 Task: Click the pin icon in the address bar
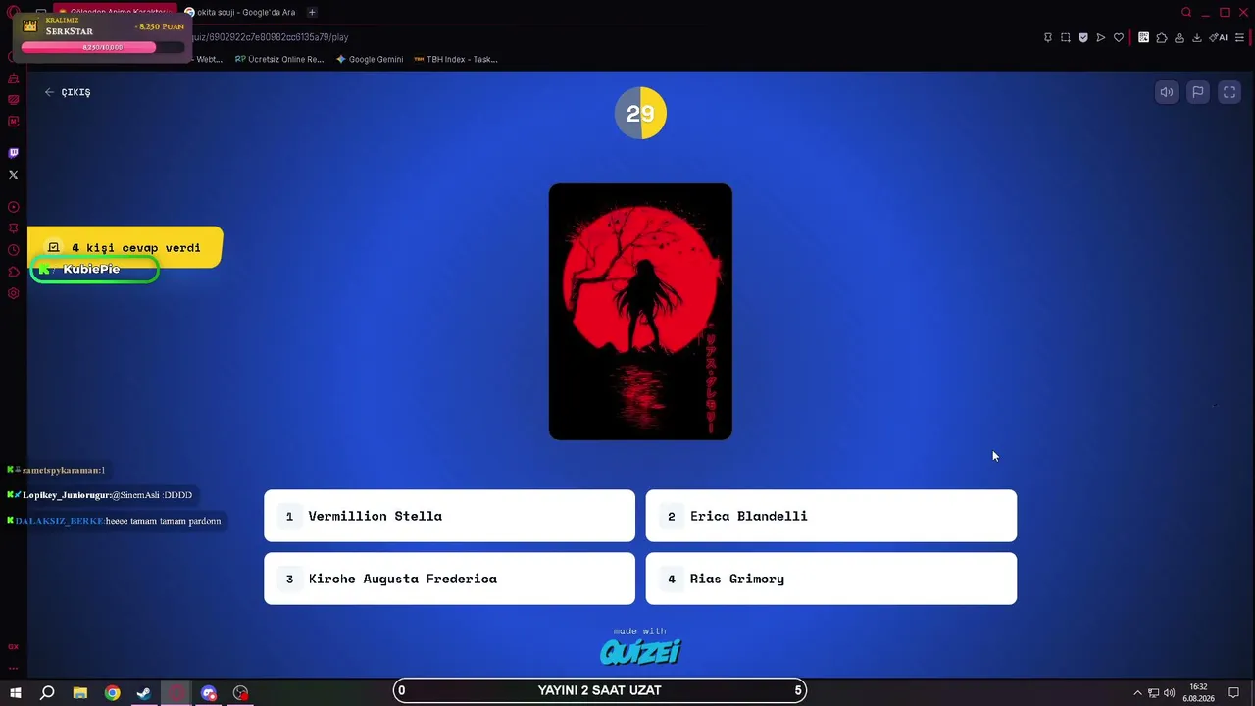pyautogui.click(x=1048, y=38)
